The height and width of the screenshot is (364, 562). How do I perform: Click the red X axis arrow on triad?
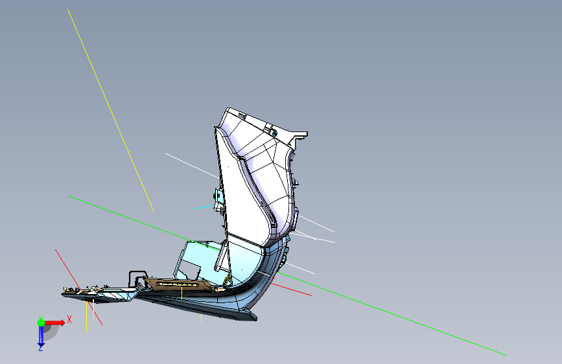[x=54, y=323]
